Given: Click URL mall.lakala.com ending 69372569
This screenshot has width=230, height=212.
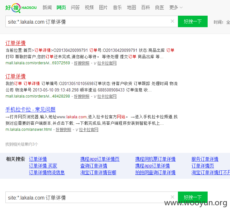Looking at the screenshot, I should click(x=38, y=63).
